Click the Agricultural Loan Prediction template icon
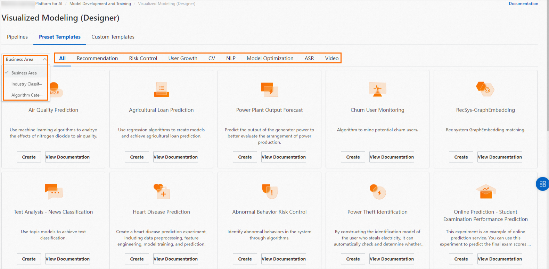The width and height of the screenshot is (549, 269). [162, 89]
